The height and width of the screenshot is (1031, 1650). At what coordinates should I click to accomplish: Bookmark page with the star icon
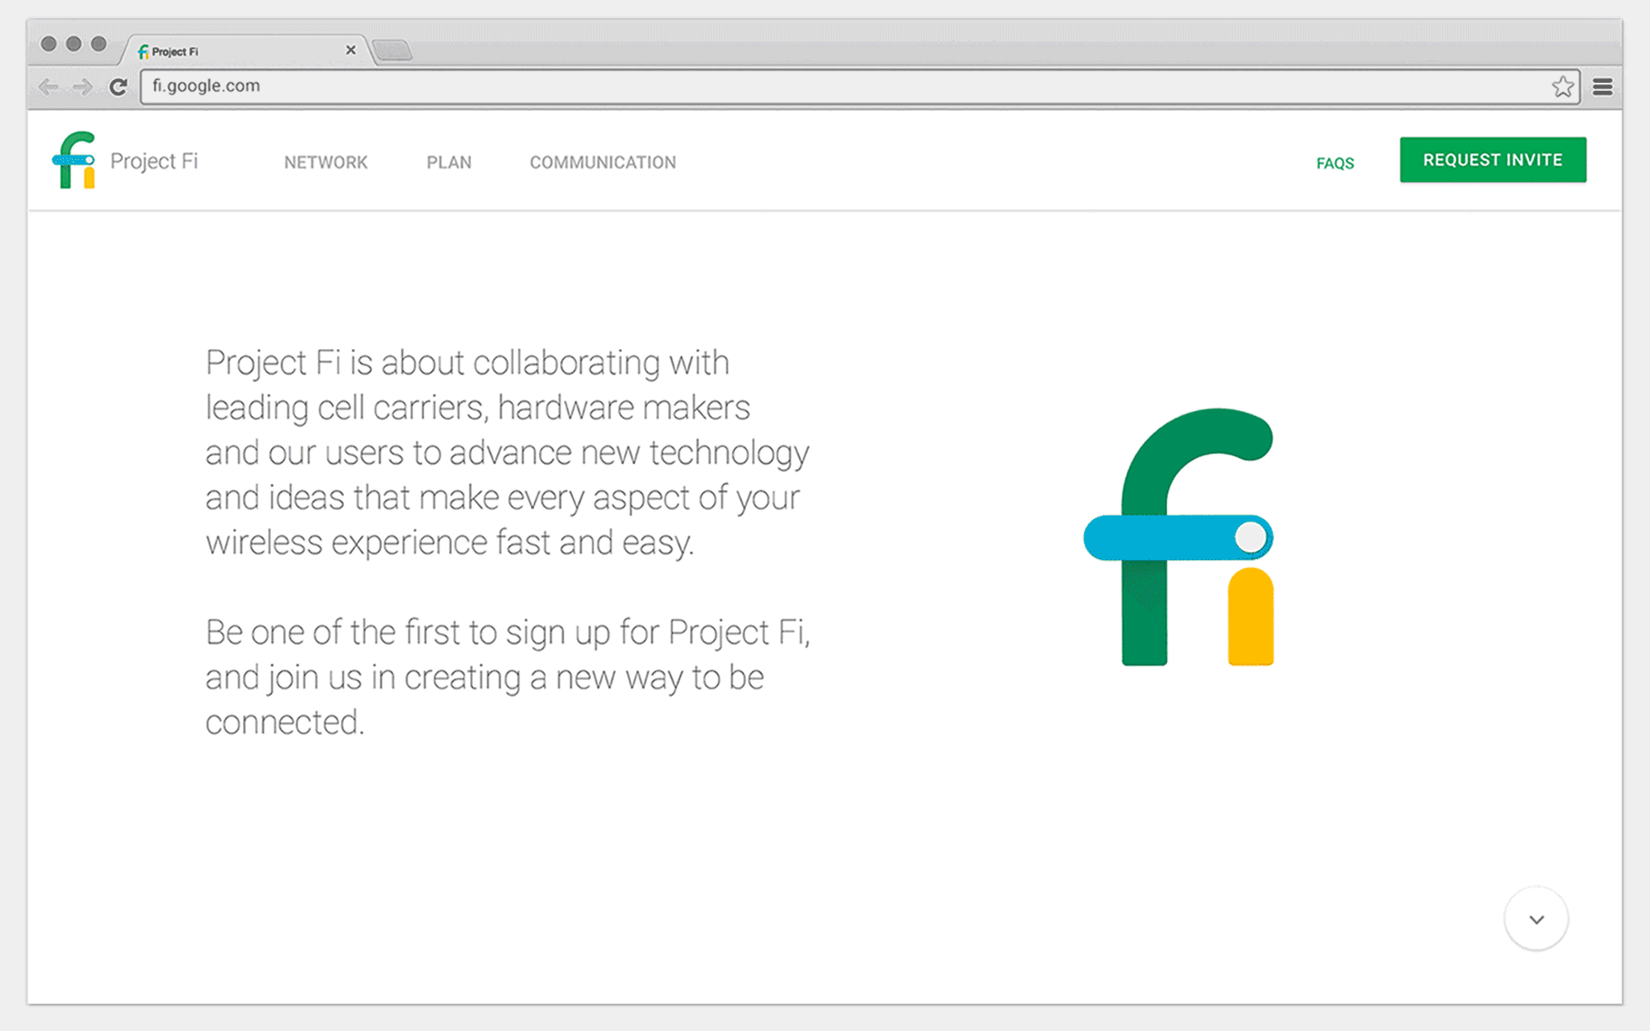pos(1563,86)
